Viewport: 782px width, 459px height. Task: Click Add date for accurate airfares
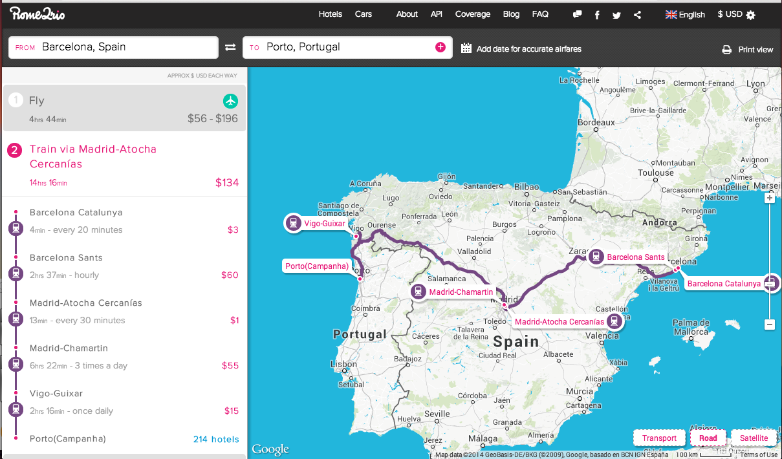point(529,48)
